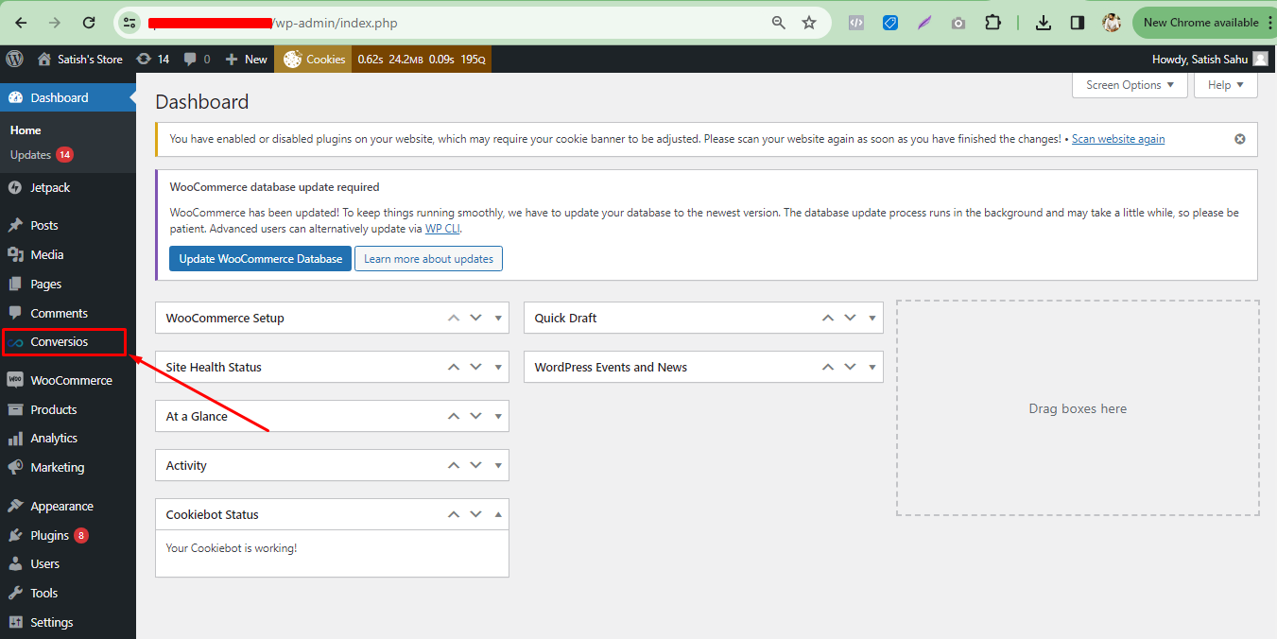1277x639 pixels.
Task: Open Conversios in the sidebar
Action: [x=68, y=341]
